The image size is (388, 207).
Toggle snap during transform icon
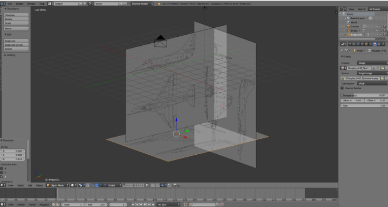pos(158,185)
